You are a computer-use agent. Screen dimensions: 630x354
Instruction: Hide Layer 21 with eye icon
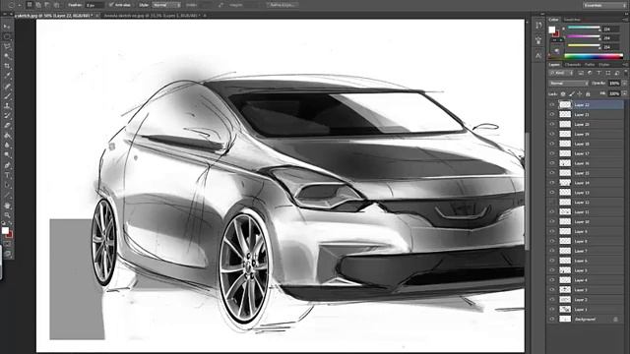[x=552, y=114]
